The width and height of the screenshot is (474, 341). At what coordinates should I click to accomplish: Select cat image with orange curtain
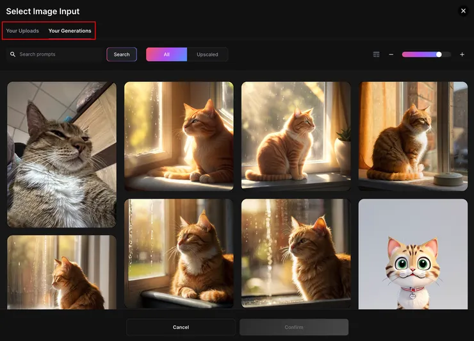click(413, 136)
